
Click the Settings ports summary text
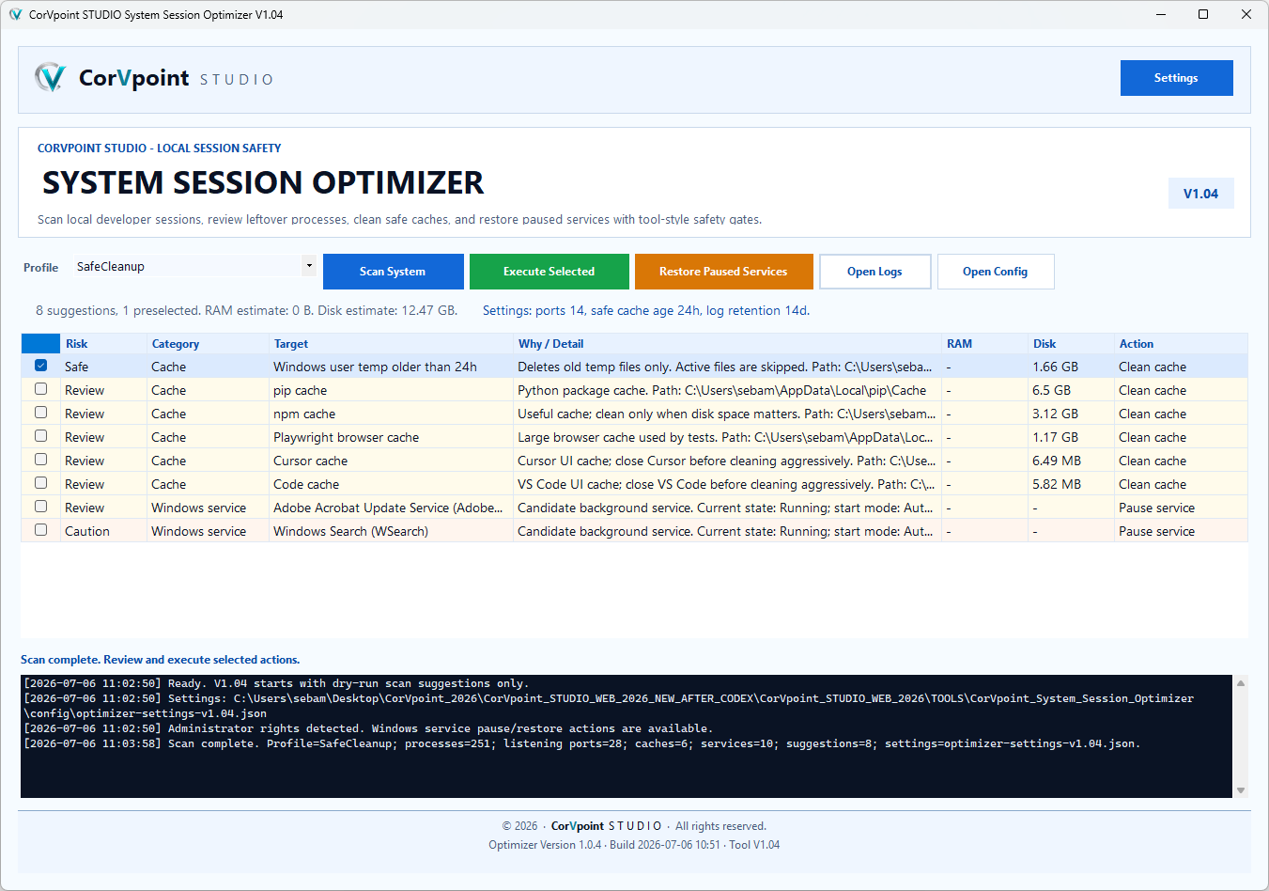click(x=646, y=310)
